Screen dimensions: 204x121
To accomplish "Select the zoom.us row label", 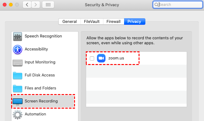I will [116, 58].
